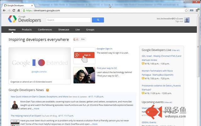Open the Chrome menu icon
The width and height of the screenshot is (201, 126).
click(x=197, y=10)
